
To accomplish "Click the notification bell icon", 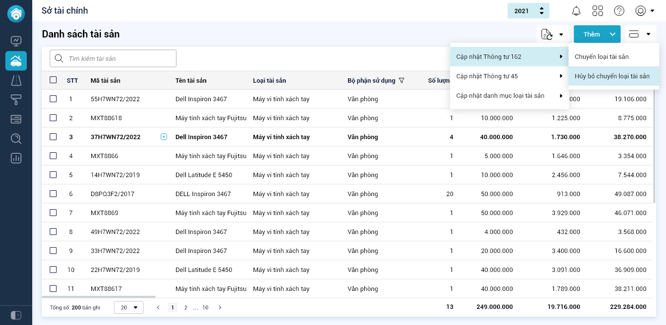I will pyautogui.click(x=576, y=11).
